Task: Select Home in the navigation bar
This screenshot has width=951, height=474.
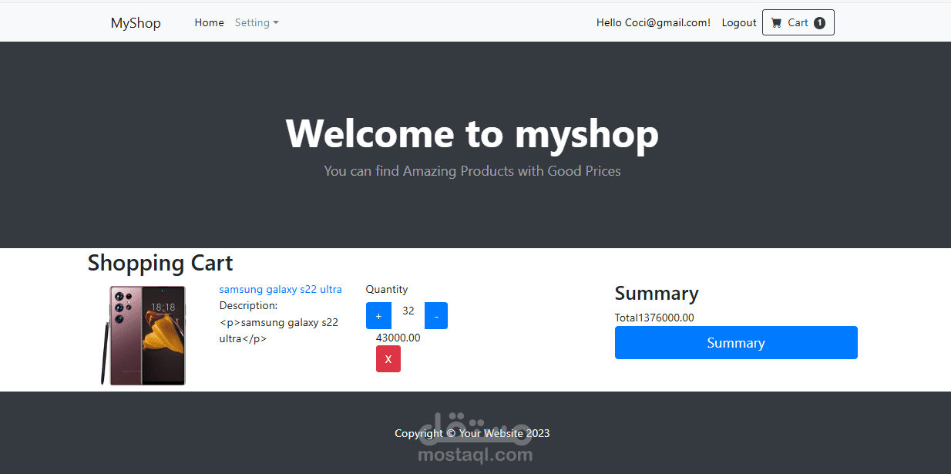Action: [209, 22]
